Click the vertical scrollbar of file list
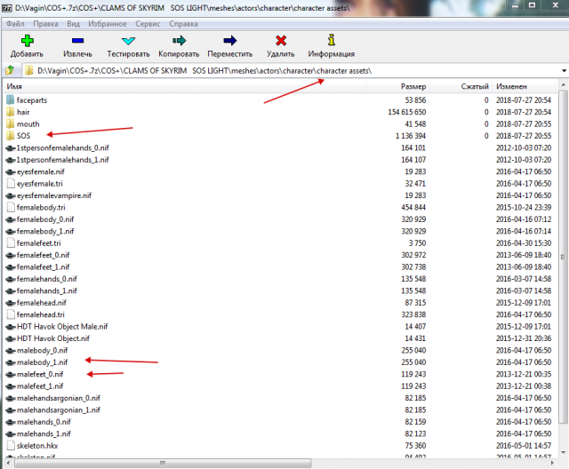 tap(563, 266)
